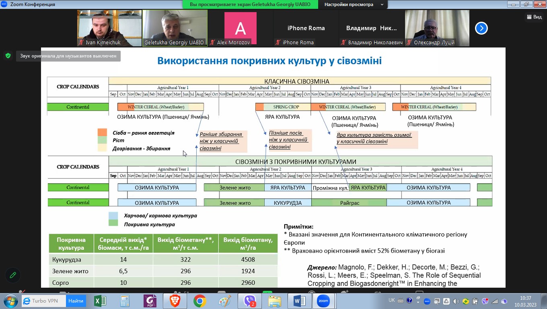The width and height of the screenshot is (547, 309).
Task: Click the Viber tray icon
Action: [x=485, y=301]
